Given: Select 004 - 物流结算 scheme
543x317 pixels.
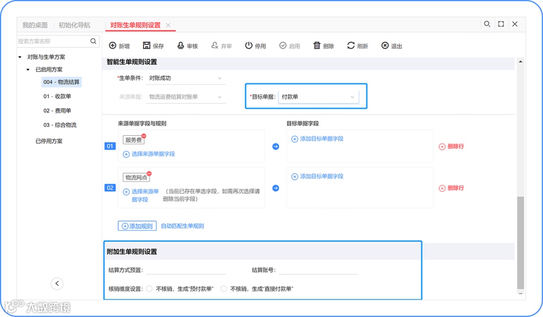Looking at the screenshot, I should pyautogui.click(x=61, y=82).
